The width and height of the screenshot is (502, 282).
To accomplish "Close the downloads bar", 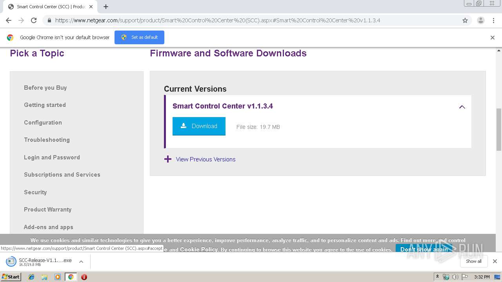I will click(x=495, y=261).
